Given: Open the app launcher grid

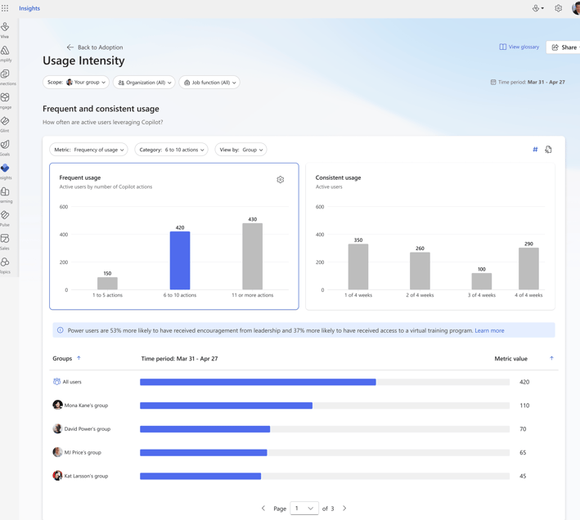Looking at the screenshot, I should click(x=5, y=8).
